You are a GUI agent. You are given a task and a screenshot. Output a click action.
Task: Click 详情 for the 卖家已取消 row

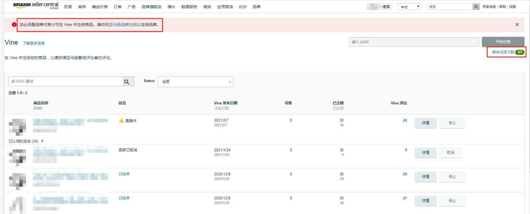click(x=425, y=153)
